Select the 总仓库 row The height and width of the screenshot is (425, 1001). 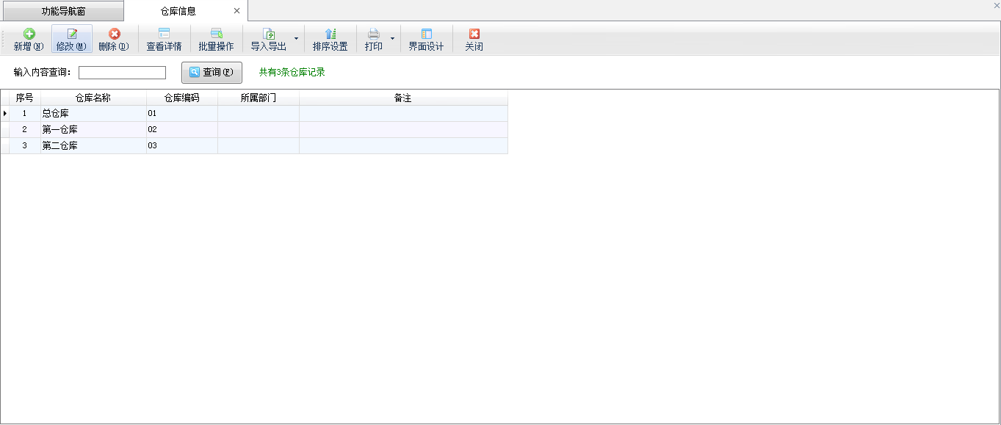click(93, 114)
